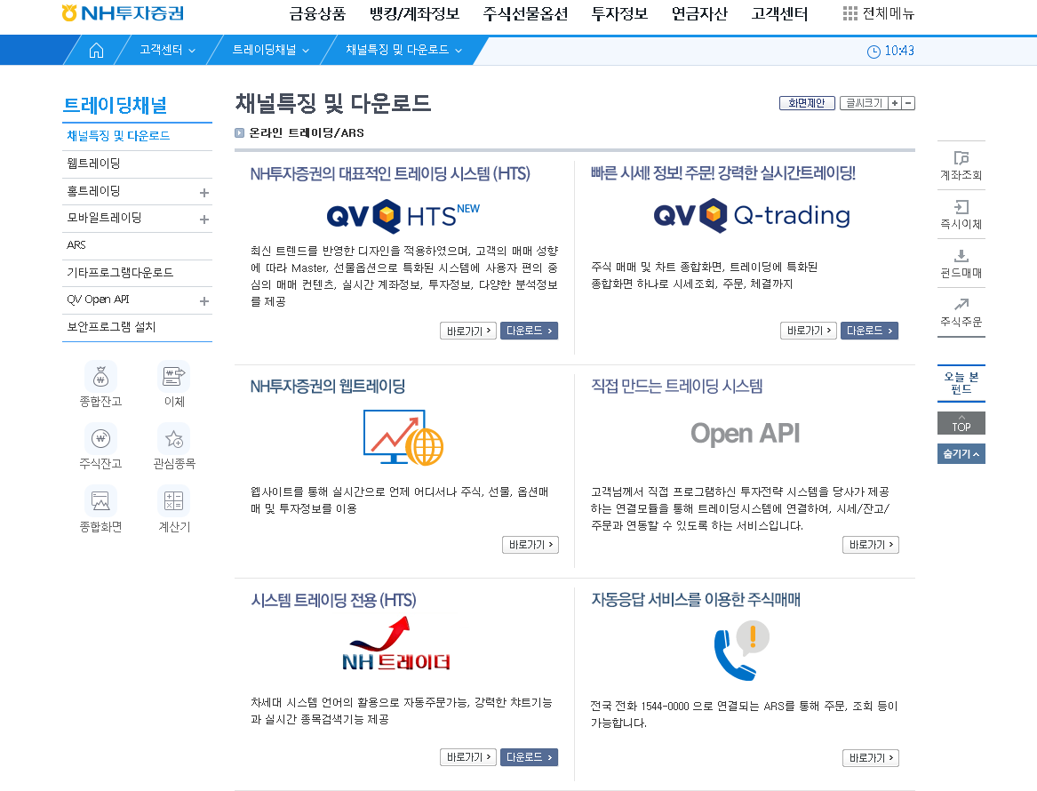
Task: Download NH 트레이더 with 다운로드
Action: coord(529,757)
